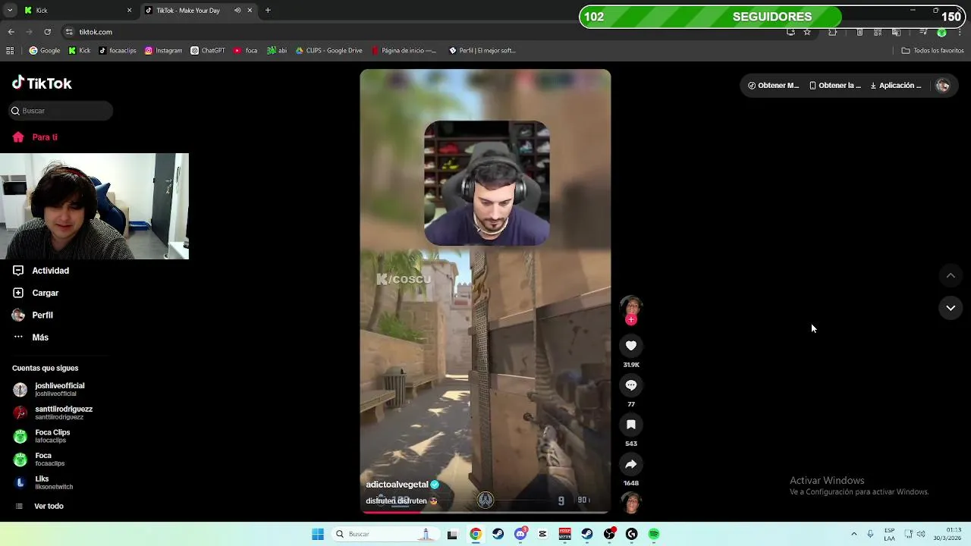This screenshot has width=971, height=546.
Task: Open the adictoalvegetal username on the video
Action: (x=398, y=485)
